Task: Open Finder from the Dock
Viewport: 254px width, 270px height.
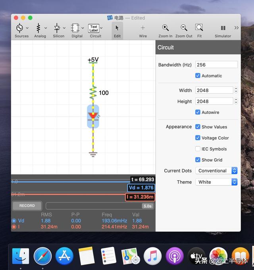Action: [21, 256]
